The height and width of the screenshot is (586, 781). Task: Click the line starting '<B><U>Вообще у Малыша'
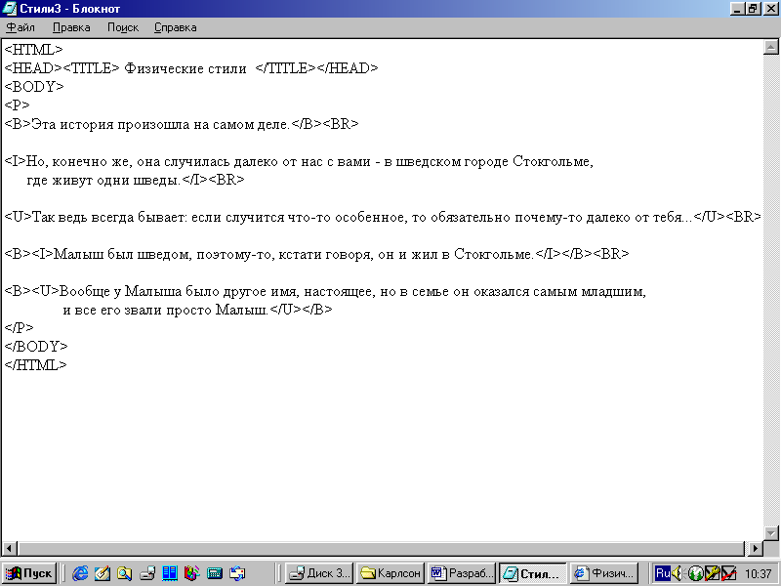pos(325,291)
